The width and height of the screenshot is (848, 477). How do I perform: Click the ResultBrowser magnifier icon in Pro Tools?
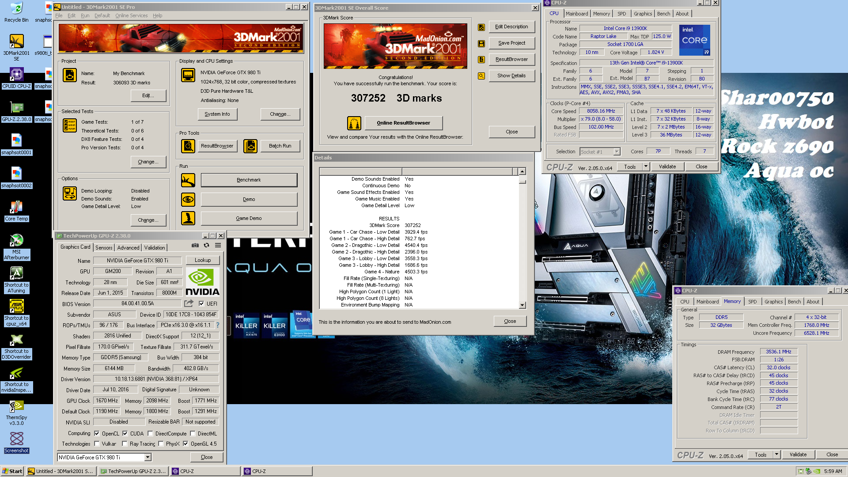click(x=188, y=146)
